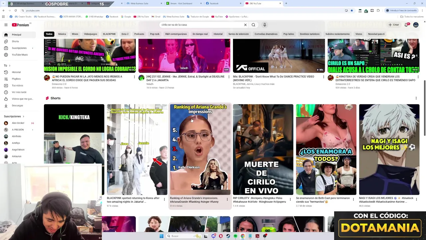Select the Podcasts filter chip
This screenshot has height=240, width=426.
(x=139, y=34)
